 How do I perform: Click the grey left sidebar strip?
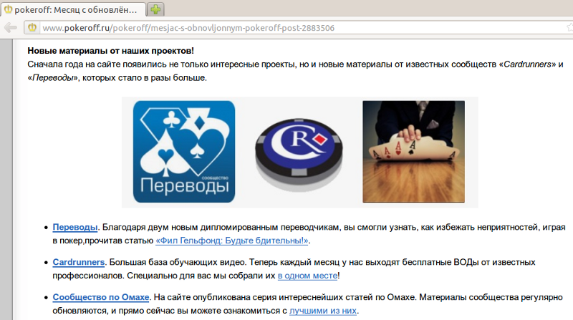point(6,179)
